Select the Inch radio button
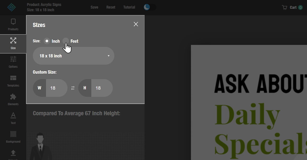The image size is (307, 160). 47,41
